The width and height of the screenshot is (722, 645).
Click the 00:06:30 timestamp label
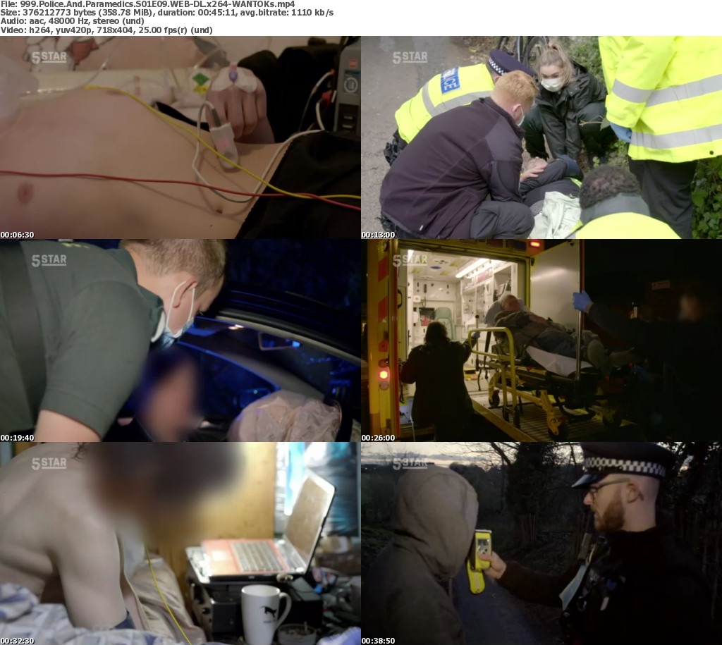click(18, 235)
